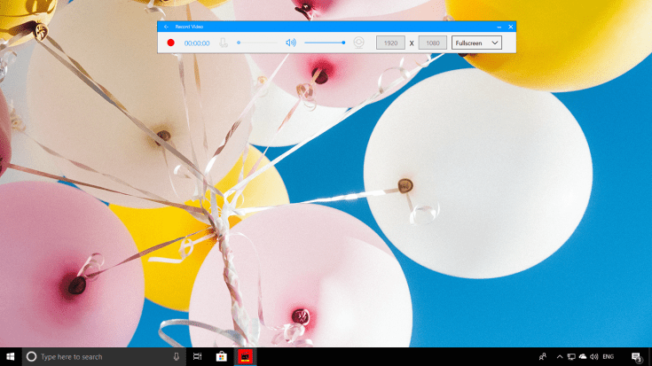Open Task View from the taskbar
Screen dimensions: 652x366
click(198, 356)
